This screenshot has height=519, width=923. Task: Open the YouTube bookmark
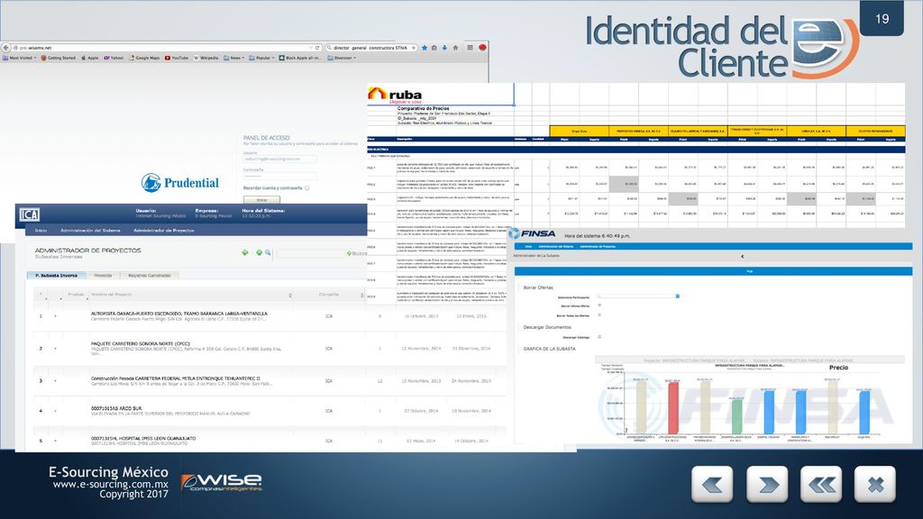click(177, 58)
